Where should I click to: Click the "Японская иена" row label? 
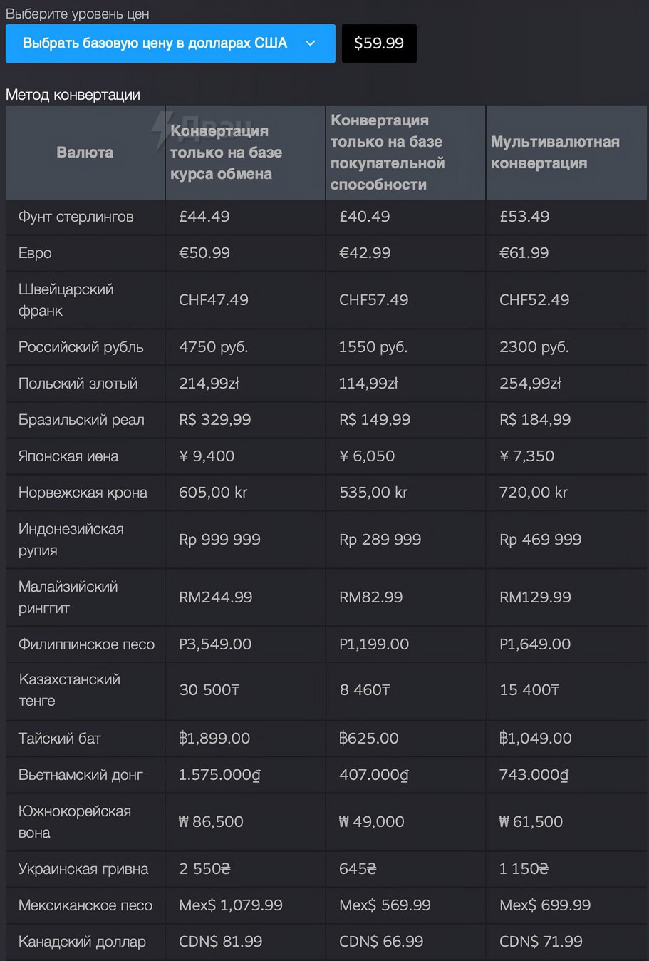68,456
